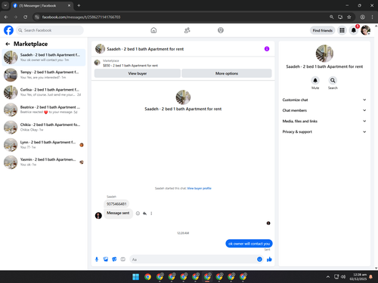Open the Saadeh apartment conversation
The height and width of the screenshot is (283, 378).
coord(44,57)
